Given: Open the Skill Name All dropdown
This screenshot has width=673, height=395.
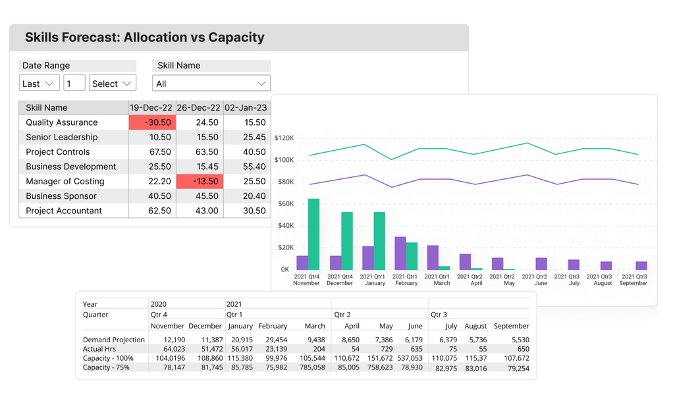Looking at the screenshot, I should [211, 84].
